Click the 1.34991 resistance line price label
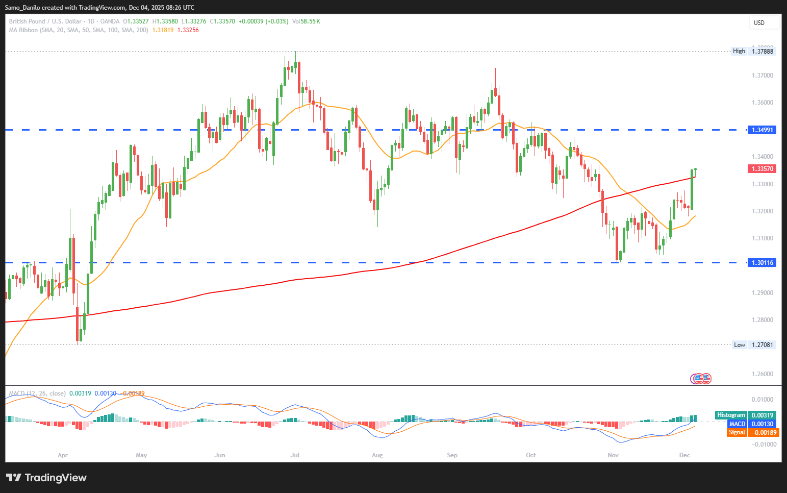The height and width of the screenshot is (493, 787). [761, 130]
